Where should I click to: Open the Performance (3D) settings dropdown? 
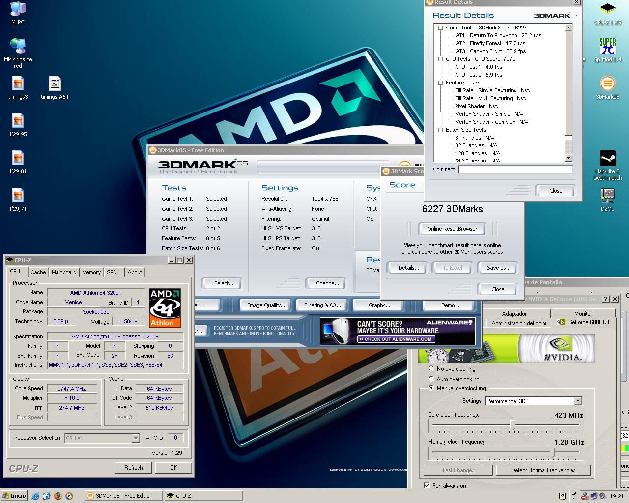578,401
